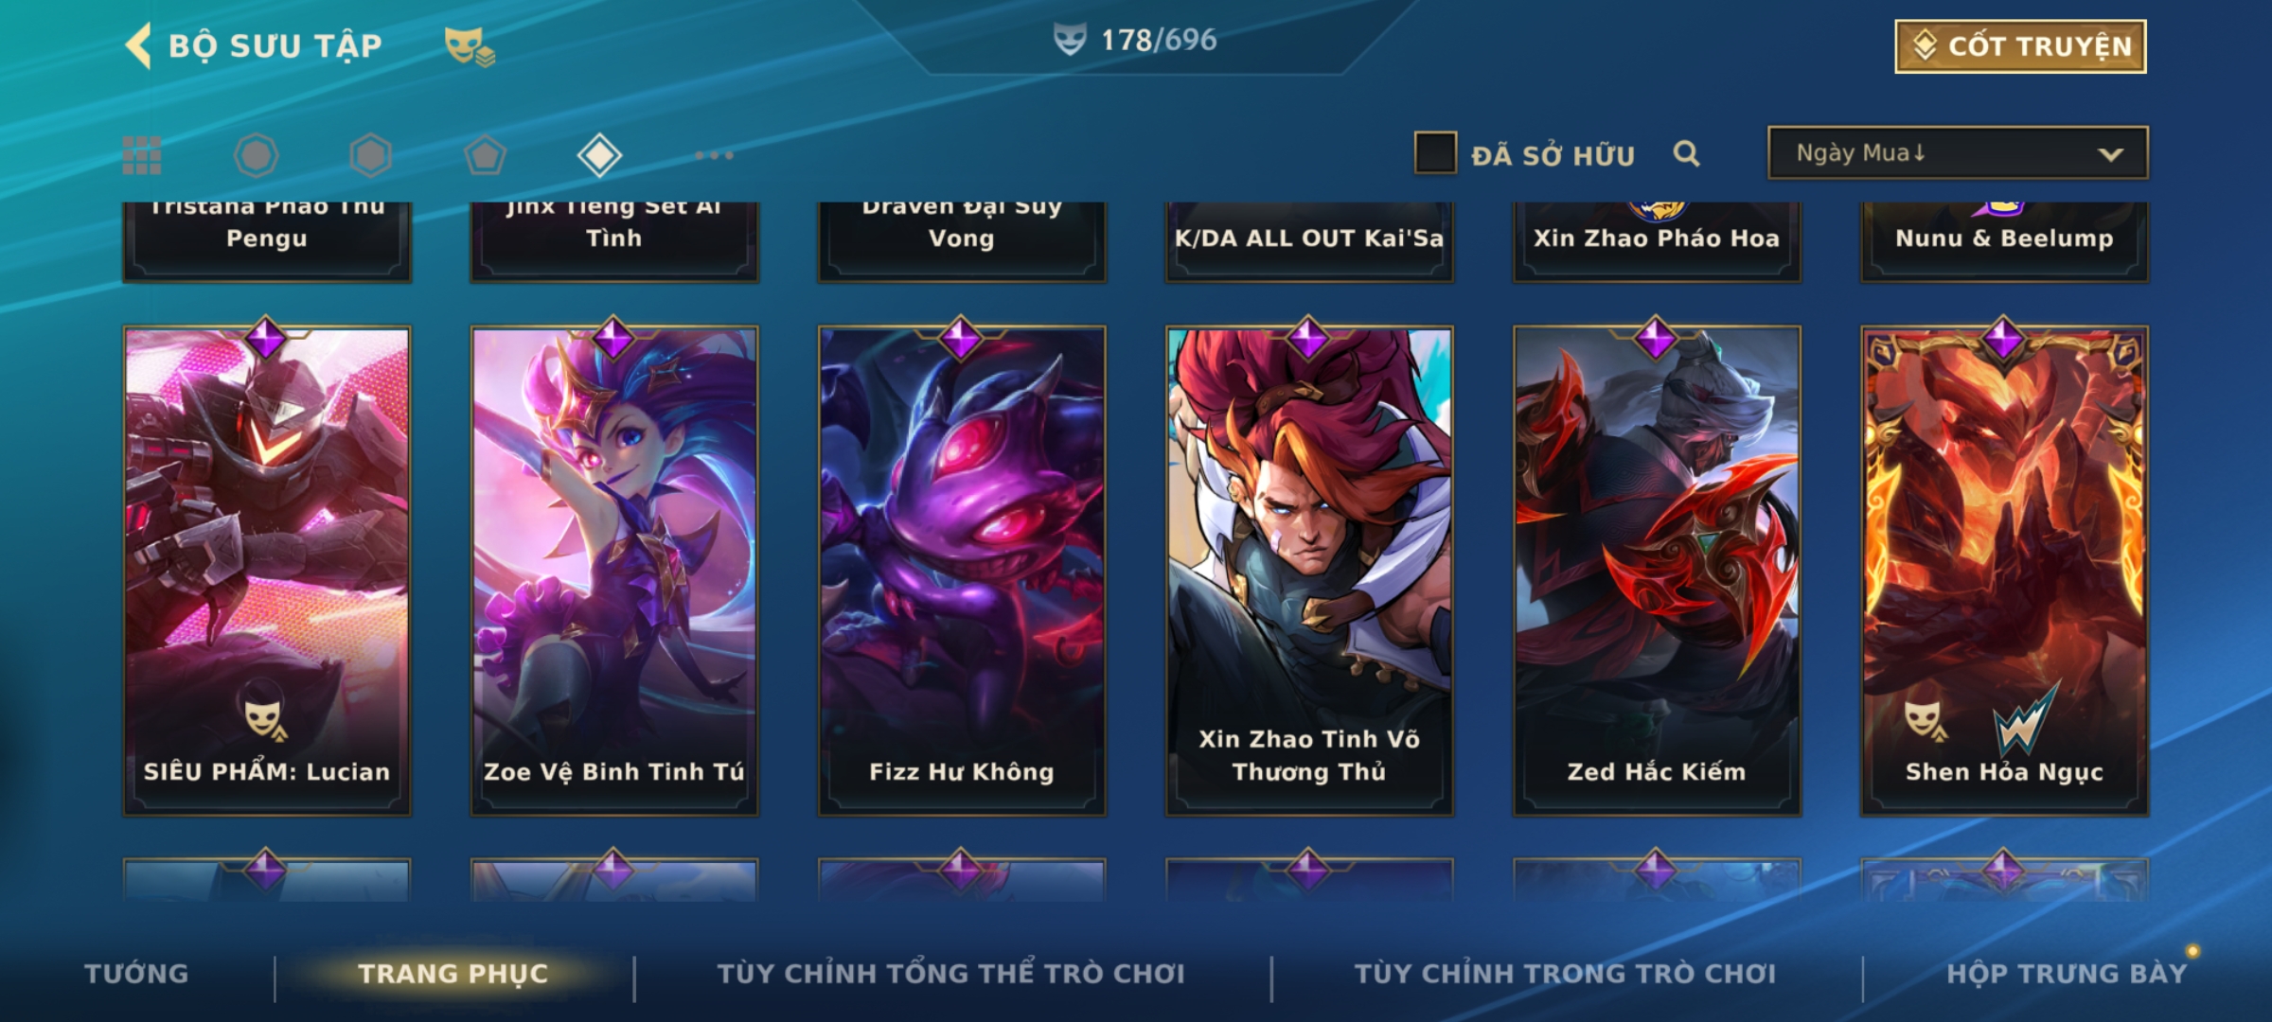
Task: Go back using the Bộ Sưu Tập arrow
Action: coord(138,46)
